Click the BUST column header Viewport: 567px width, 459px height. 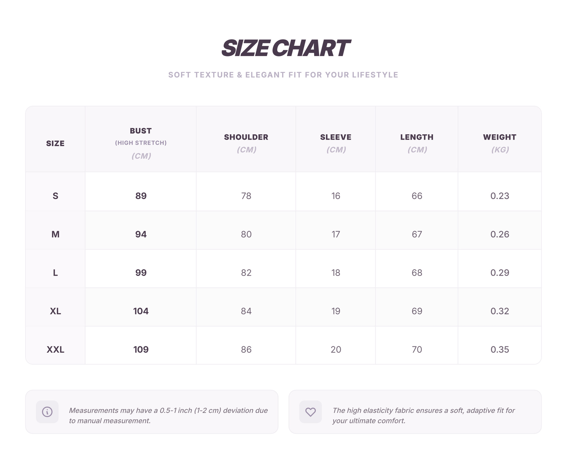point(141,131)
